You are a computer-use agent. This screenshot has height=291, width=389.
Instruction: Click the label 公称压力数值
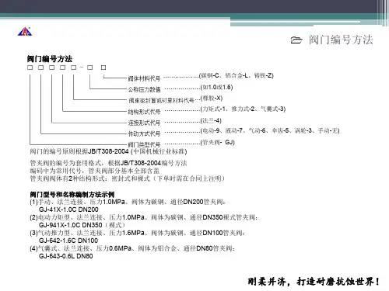(x=144, y=89)
